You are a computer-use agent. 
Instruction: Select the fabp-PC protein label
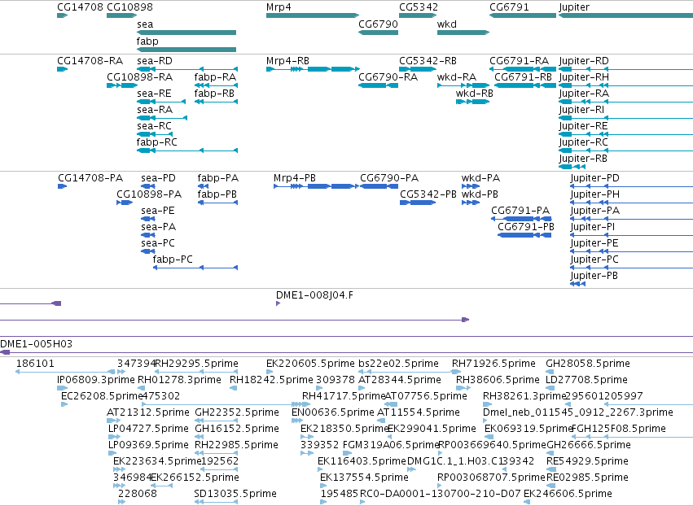click(x=173, y=260)
